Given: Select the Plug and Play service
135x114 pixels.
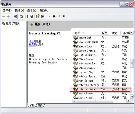Looking at the screenshot, I should point(102,72).
